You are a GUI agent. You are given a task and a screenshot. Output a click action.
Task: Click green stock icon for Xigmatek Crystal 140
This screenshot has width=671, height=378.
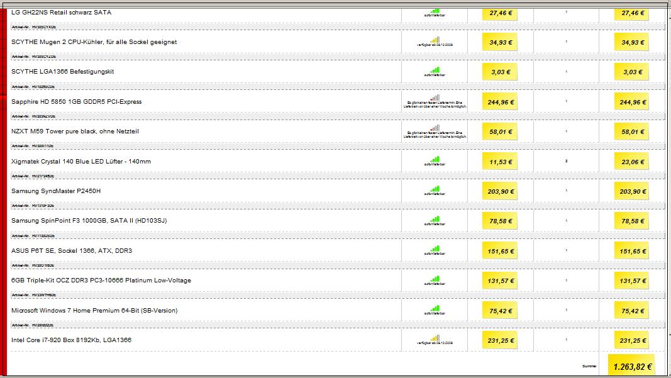(x=435, y=159)
